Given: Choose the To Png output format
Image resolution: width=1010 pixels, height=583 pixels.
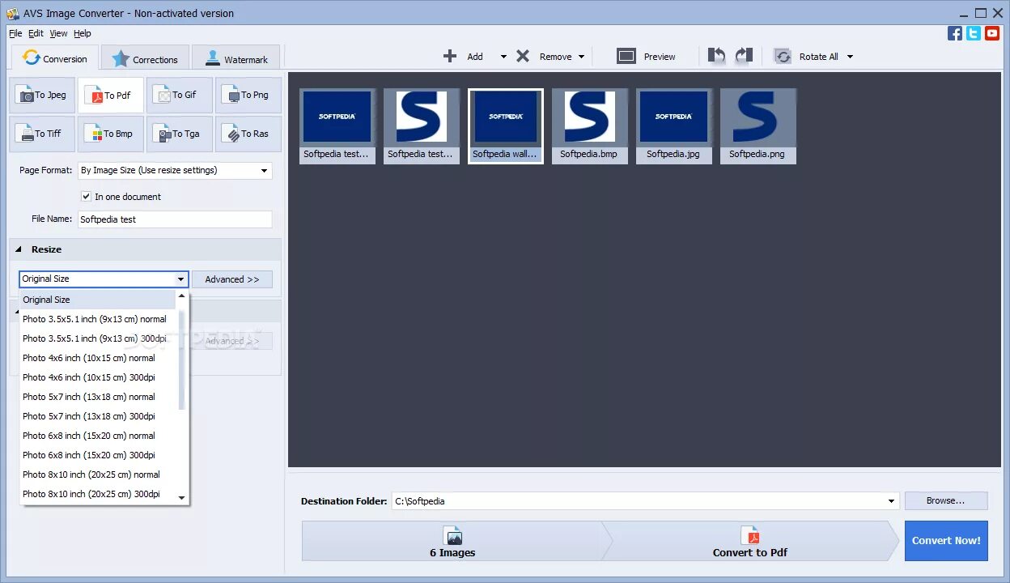Looking at the screenshot, I should [248, 95].
